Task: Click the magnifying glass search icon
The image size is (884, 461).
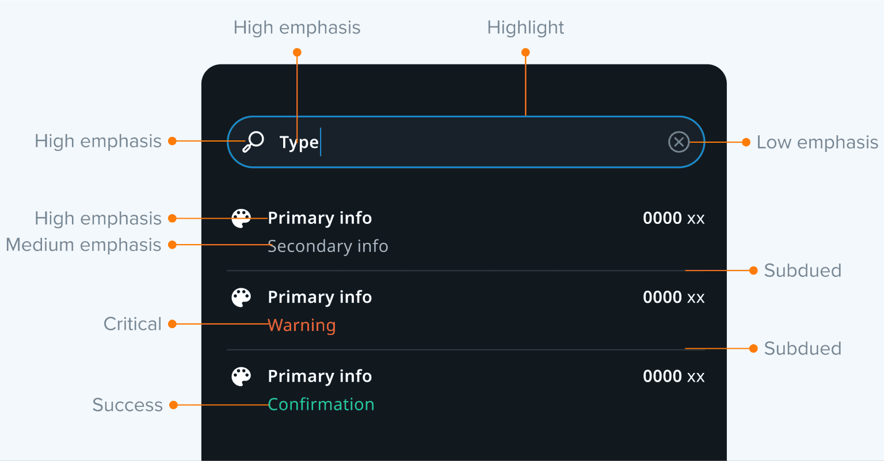Action: (x=253, y=142)
